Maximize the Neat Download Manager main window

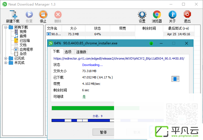coord(183,4)
